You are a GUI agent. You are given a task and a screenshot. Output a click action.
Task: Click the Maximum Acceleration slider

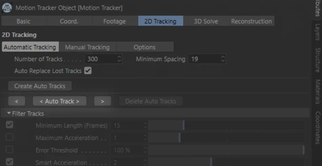pos(226,138)
